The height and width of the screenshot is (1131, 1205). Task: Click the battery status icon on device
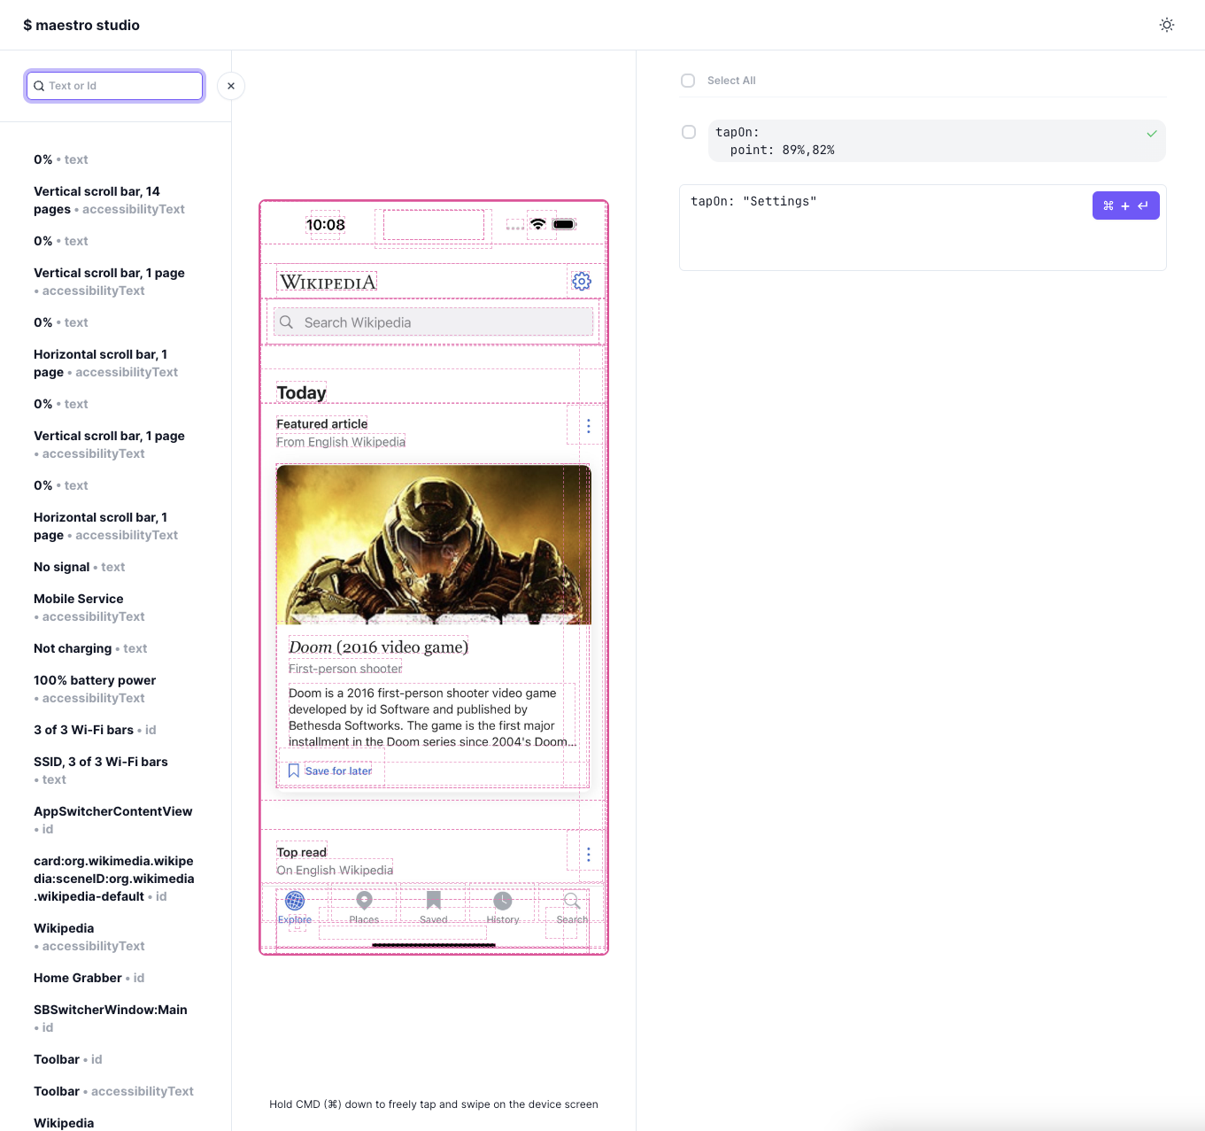(x=564, y=224)
